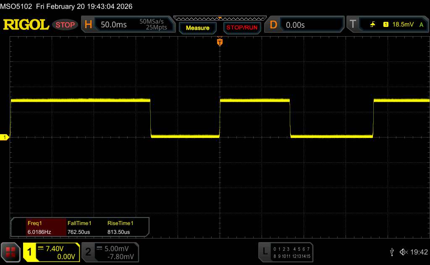Open the 0.00s horizontal delay setting
This screenshot has height=265, width=430.
pyautogui.click(x=295, y=25)
